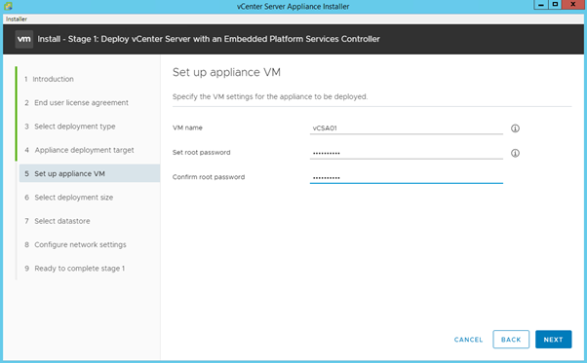Click the 'Specify the VM settings' description text

tap(270, 96)
